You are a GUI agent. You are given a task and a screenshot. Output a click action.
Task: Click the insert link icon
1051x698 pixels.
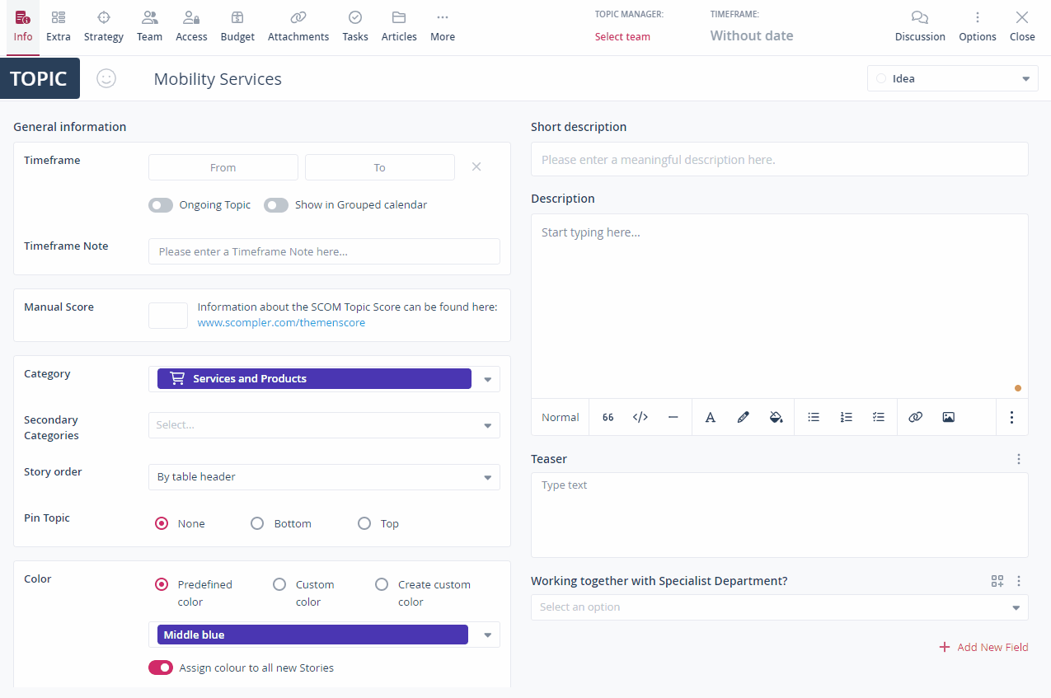915,418
